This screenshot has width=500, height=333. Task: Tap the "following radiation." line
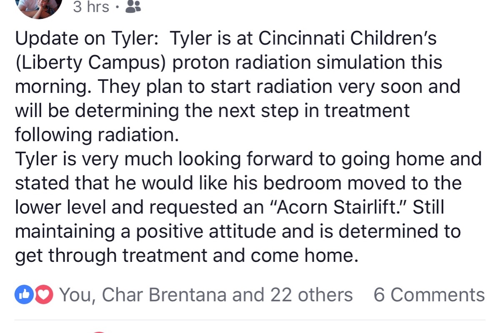tap(97, 135)
